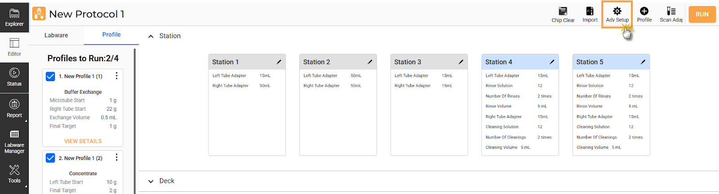The width and height of the screenshot is (719, 194).
Task: Click the Import toolbar icon
Action: 590,14
